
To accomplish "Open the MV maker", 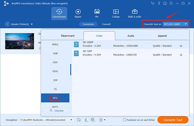I will (x=97, y=13).
